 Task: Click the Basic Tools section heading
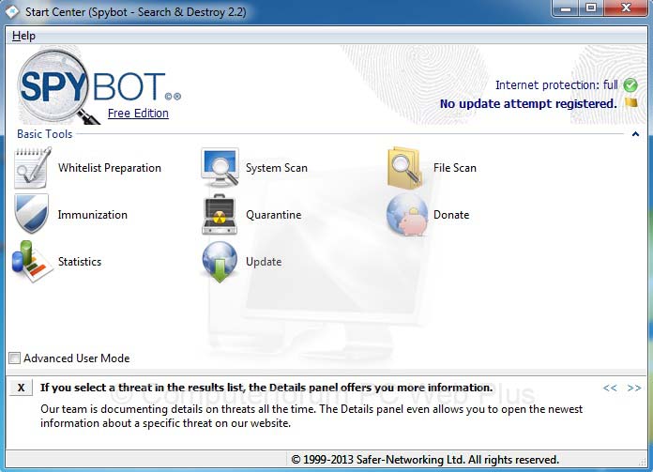[x=44, y=134]
